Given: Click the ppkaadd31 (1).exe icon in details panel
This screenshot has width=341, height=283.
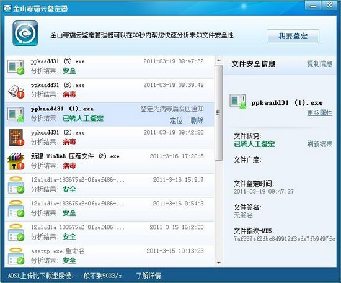Looking at the screenshot, I should [x=238, y=101].
